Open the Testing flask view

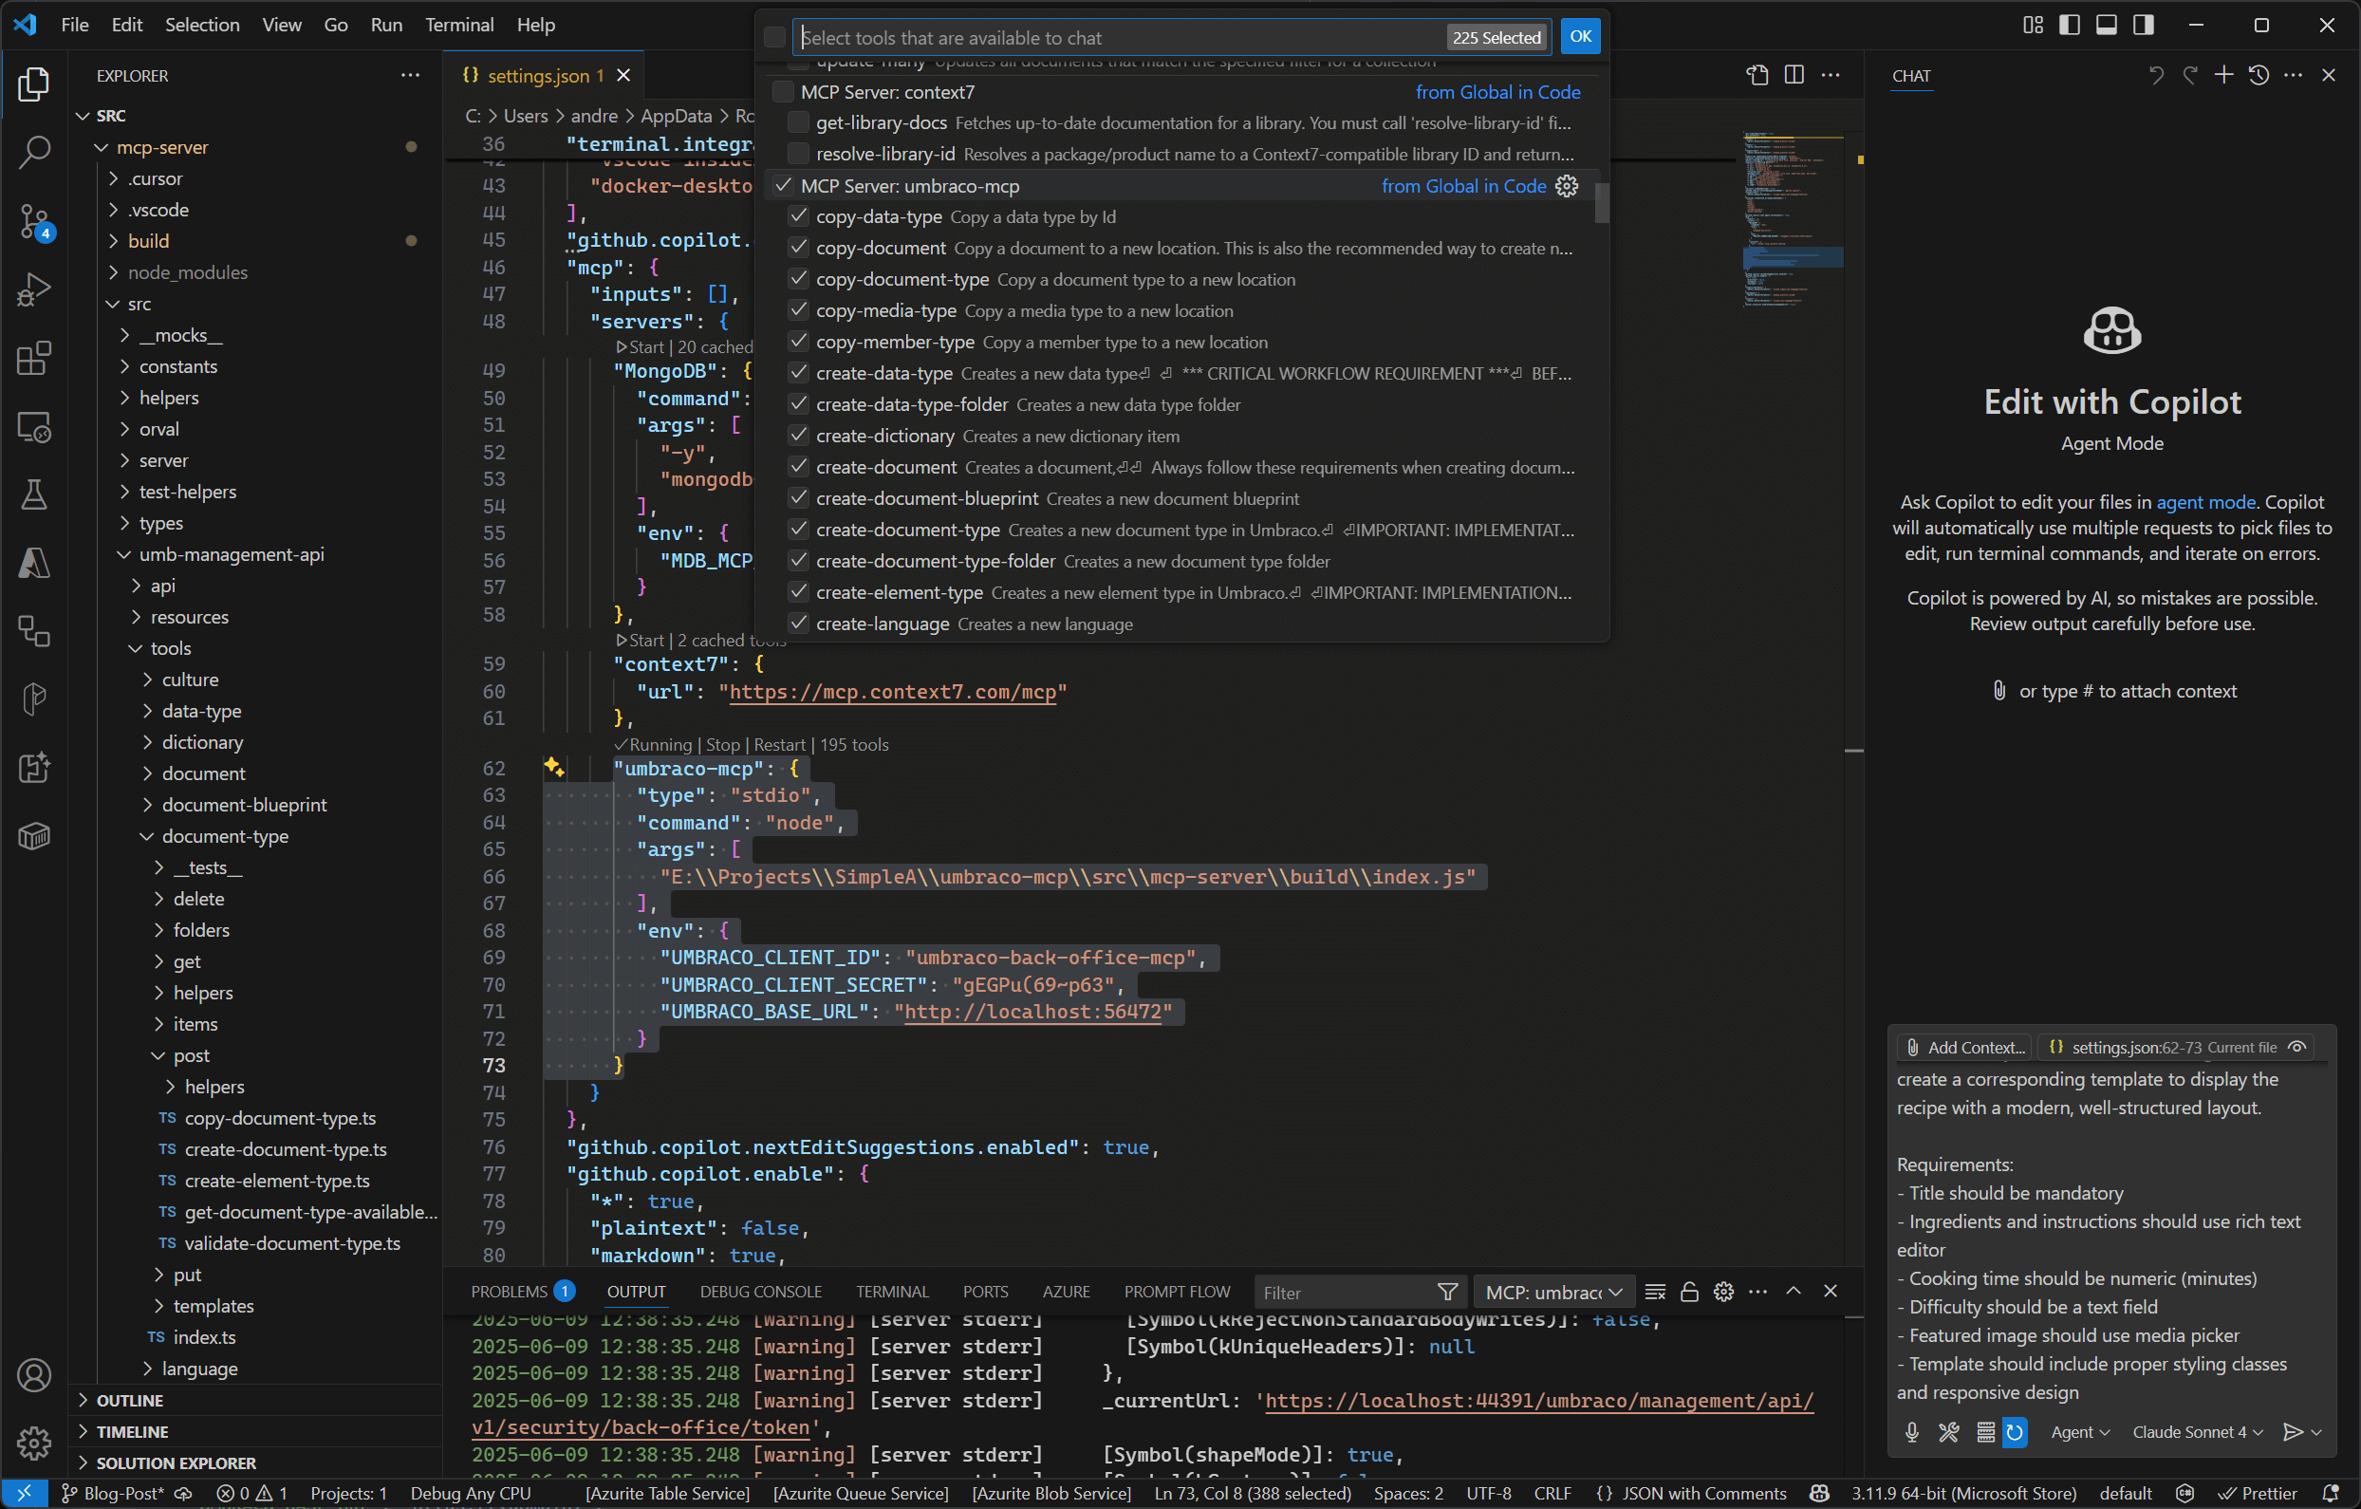coord(34,495)
